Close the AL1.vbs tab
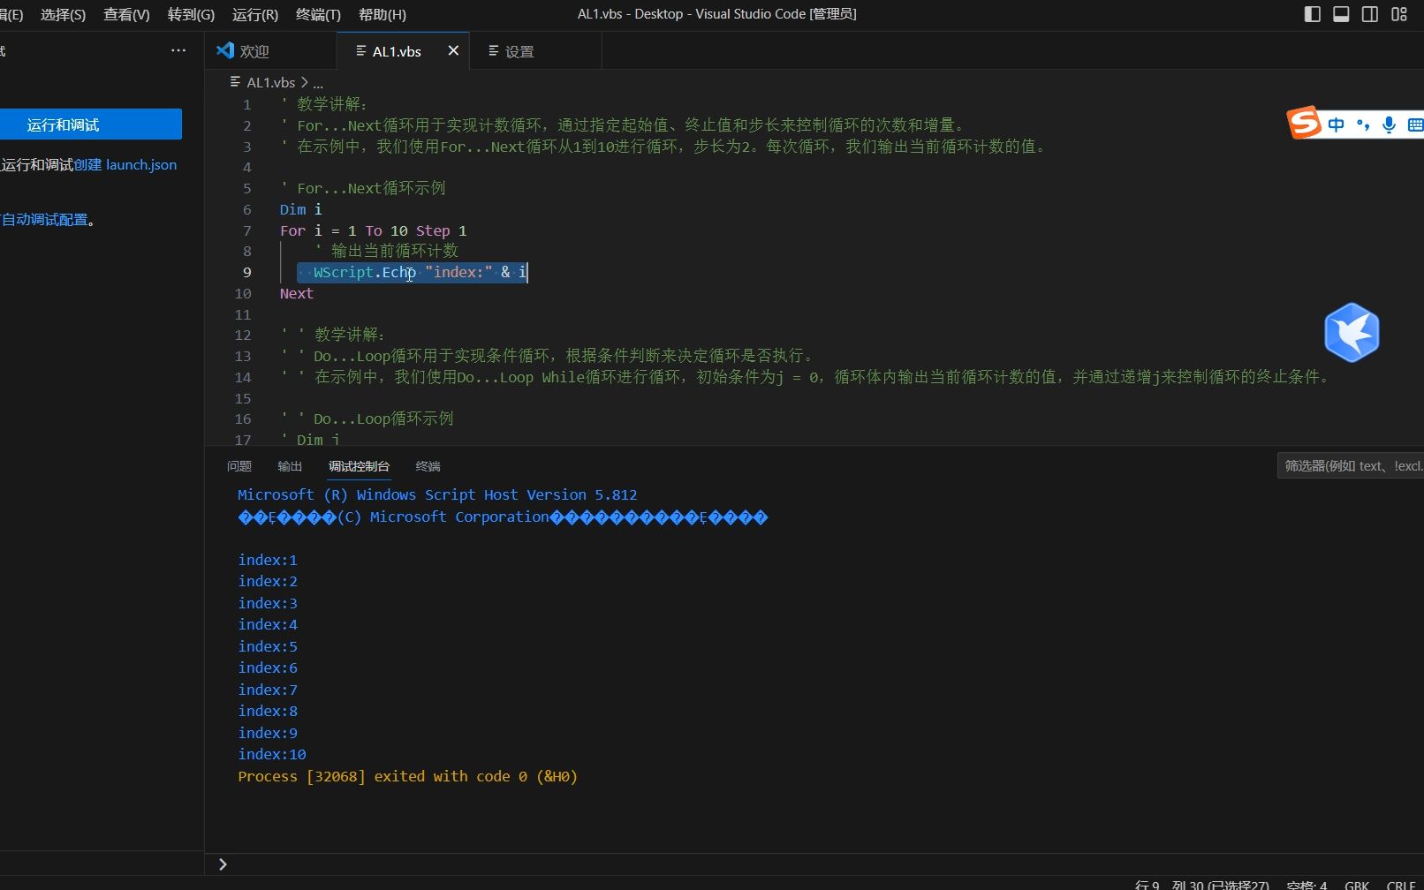1424x890 pixels. [x=453, y=50]
